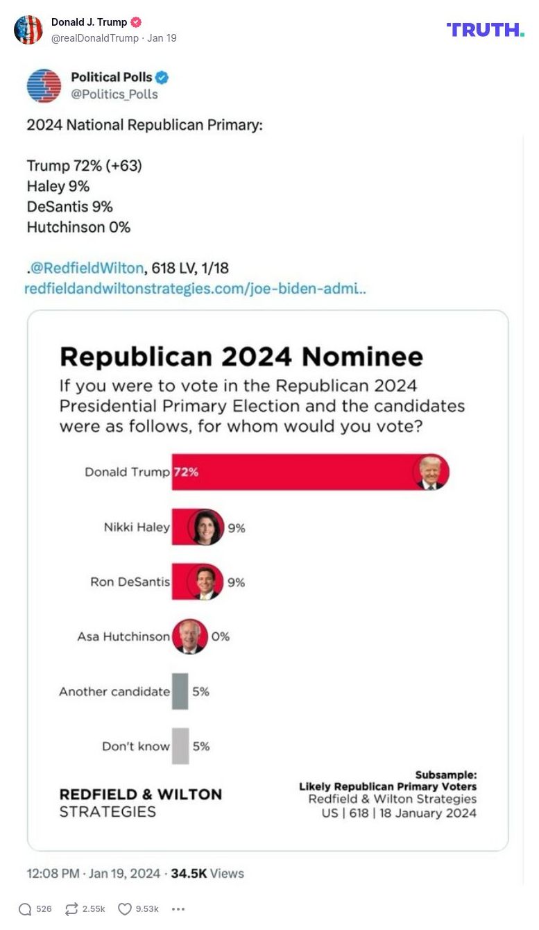Screen dimensions: 539x930
Task: Click the 12:08 PM timestamp
Action: (53, 873)
